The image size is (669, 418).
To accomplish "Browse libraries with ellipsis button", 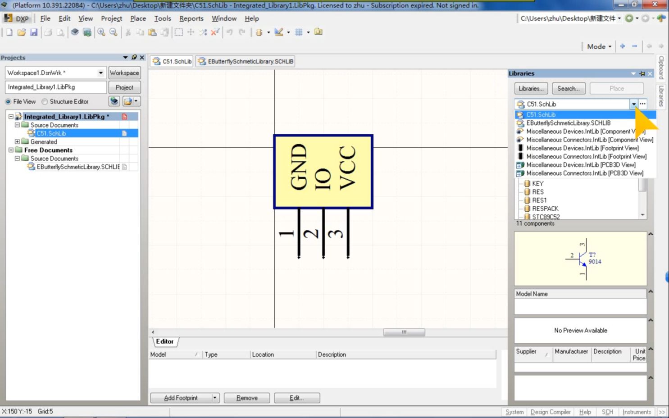I will [643, 104].
